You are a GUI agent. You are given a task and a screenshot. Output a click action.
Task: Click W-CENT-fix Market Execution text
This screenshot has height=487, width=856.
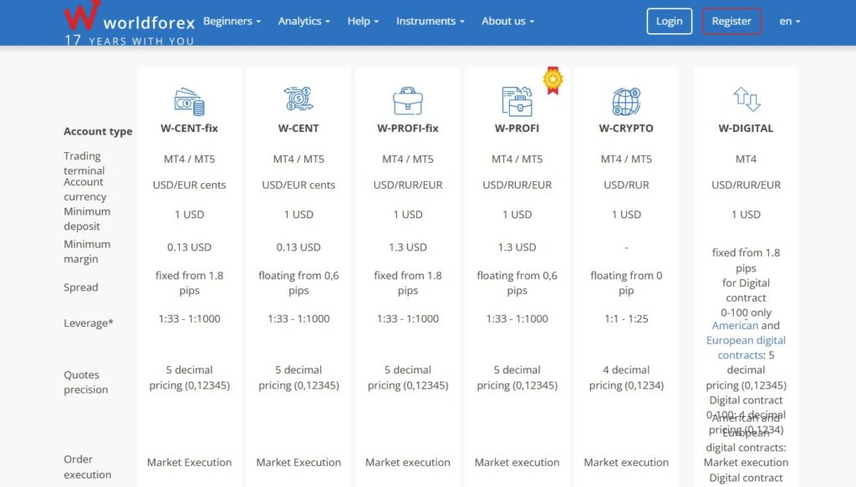(x=190, y=463)
